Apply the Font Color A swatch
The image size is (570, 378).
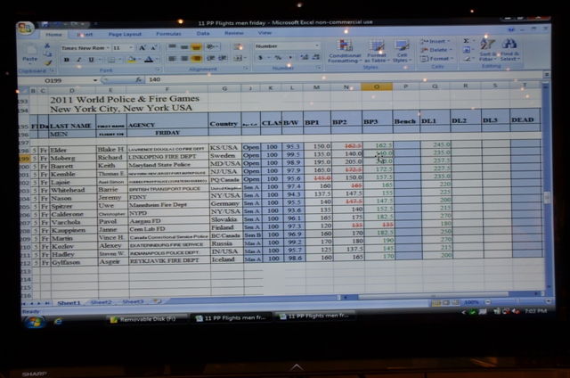149,60
